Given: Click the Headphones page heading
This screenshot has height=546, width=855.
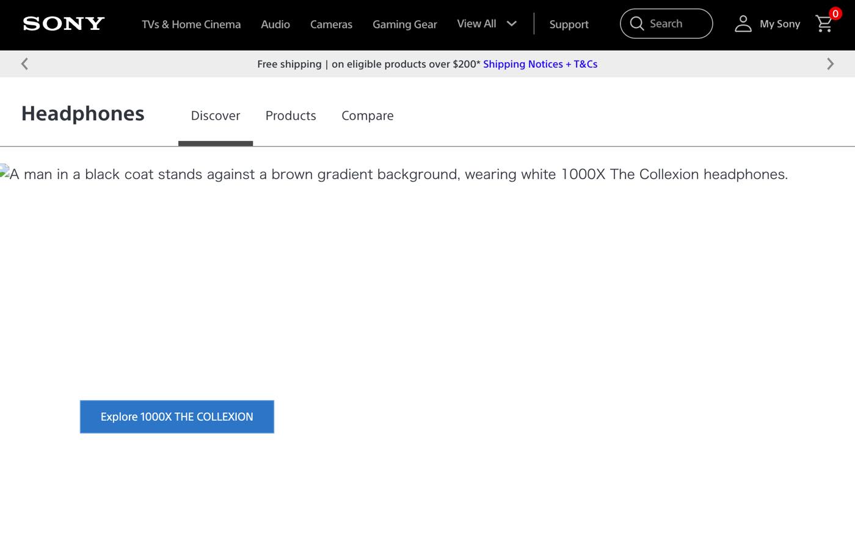Looking at the screenshot, I should [x=83, y=114].
